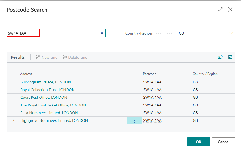Select The Royal Trust Ticket Office address

coord(53,105)
